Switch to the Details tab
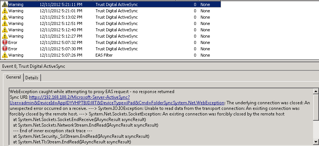The width and height of the screenshot is (319, 146). (x=32, y=78)
